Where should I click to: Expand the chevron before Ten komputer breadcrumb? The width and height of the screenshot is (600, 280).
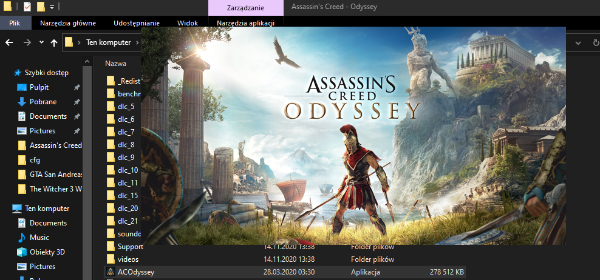(x=79, y=43)
